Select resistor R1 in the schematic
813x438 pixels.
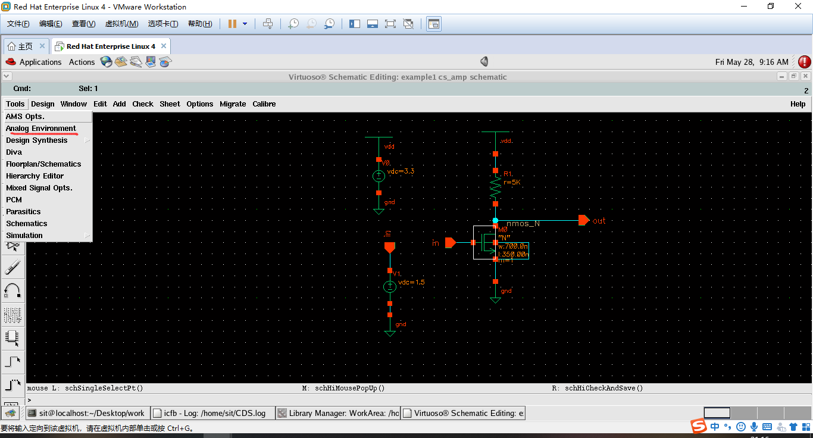click(x=495, y=187)
